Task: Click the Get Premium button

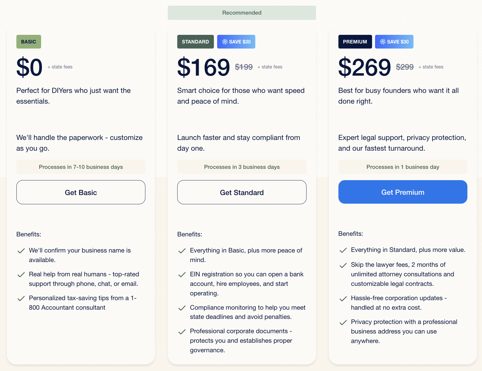Action: tap(402, 192)
